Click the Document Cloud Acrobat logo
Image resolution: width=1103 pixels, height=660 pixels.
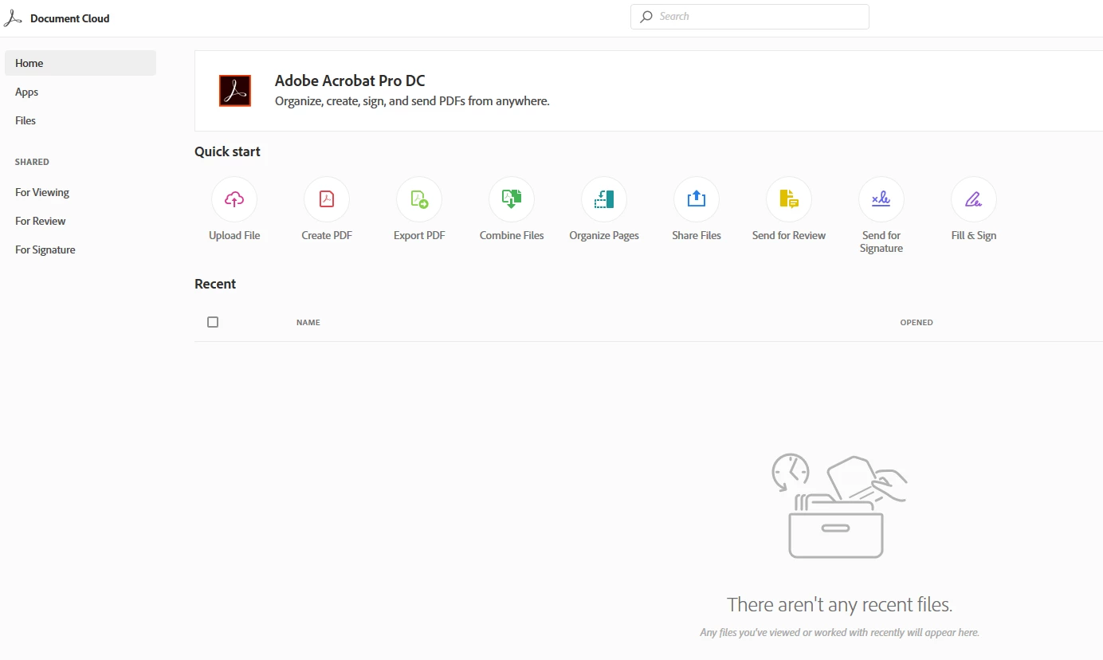point(13,18)
